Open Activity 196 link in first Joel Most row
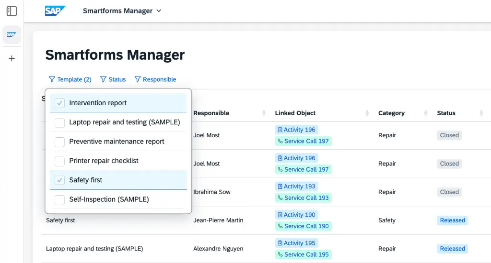The width and height of the screenshot is (491, 263). [296, 130]
